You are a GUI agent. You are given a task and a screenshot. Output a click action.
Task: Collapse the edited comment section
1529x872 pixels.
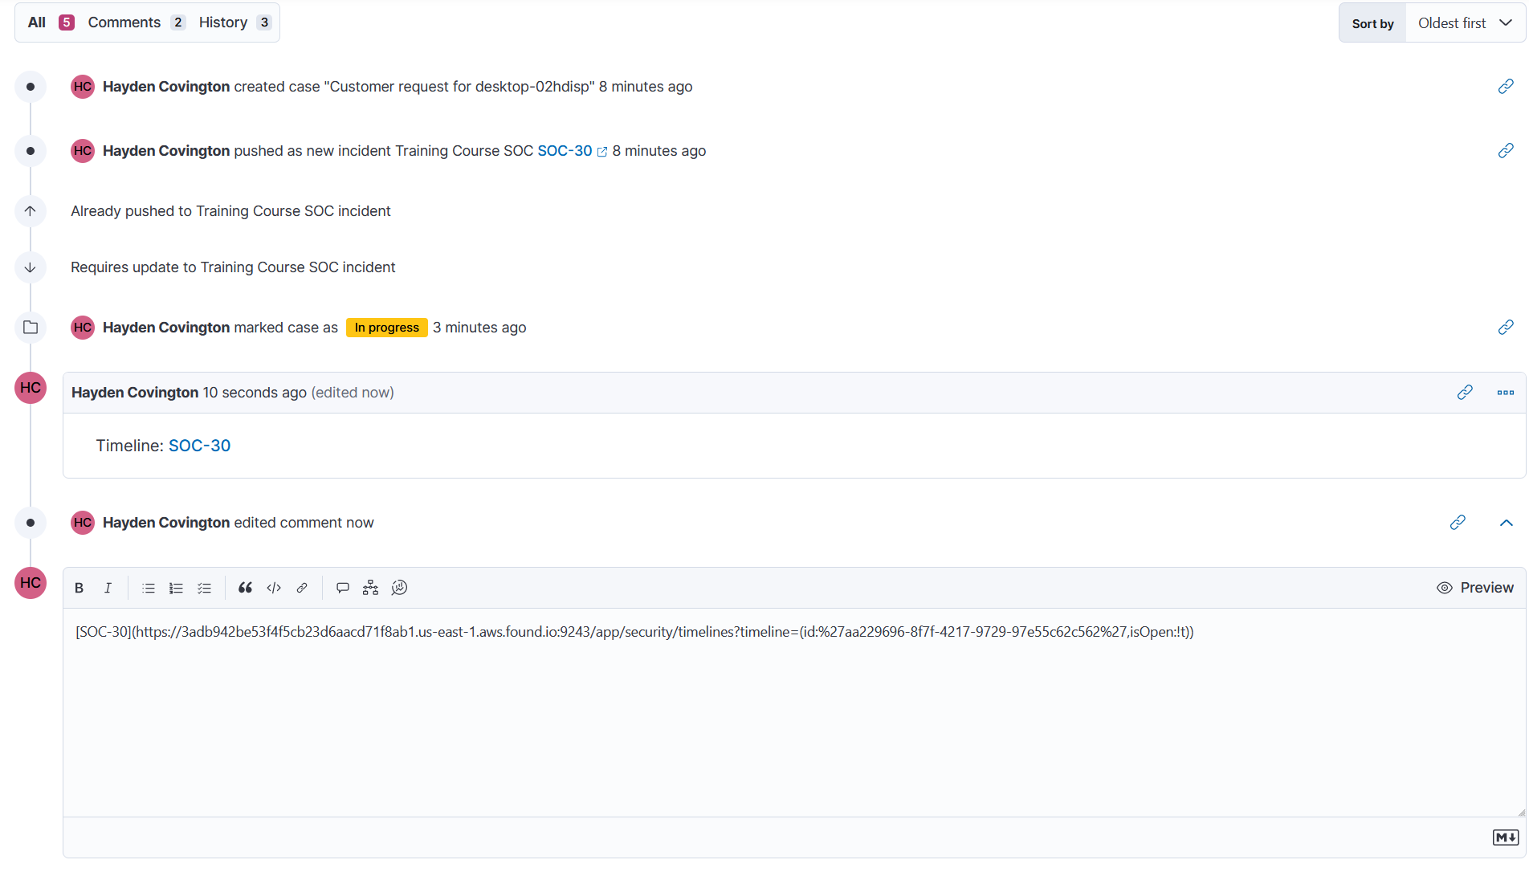(x=1506, y=523)
